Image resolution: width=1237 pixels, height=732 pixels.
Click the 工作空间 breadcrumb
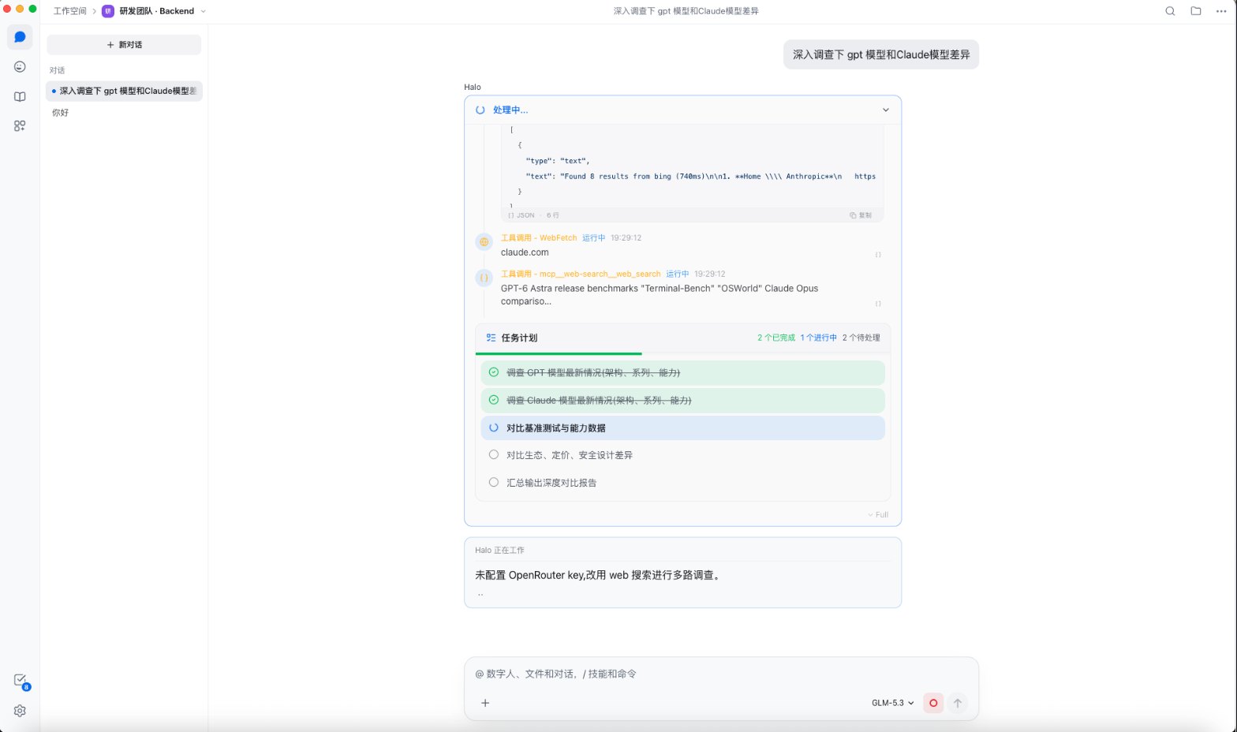pyautogui.click(x=69, y=11)
